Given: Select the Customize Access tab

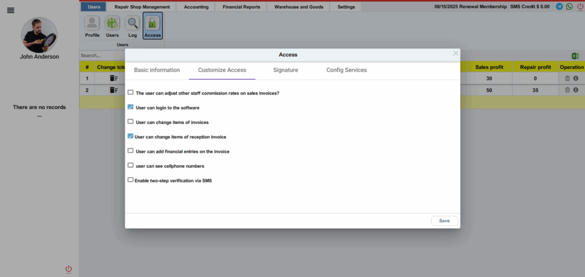Looking at the screenshot, I should click(x=222, y=70).
